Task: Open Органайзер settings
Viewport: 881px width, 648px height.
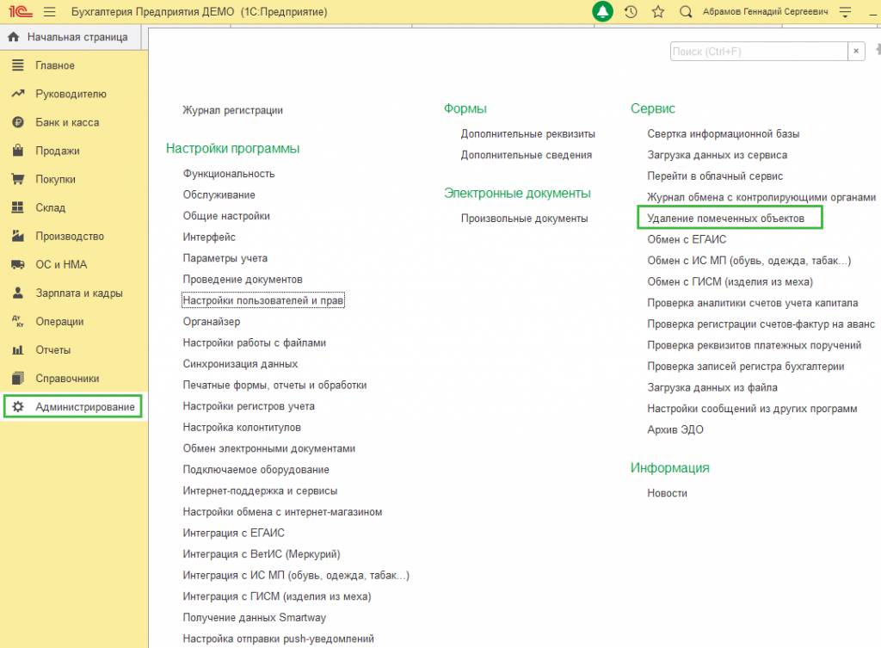Action: [212, 322]
